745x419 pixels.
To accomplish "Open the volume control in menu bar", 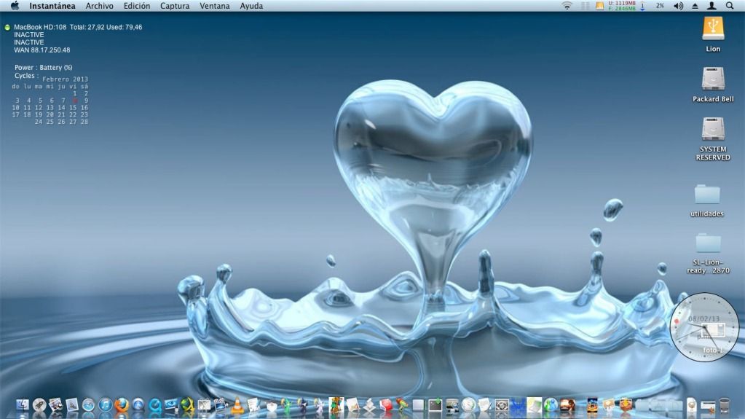I will coord(679,6).
